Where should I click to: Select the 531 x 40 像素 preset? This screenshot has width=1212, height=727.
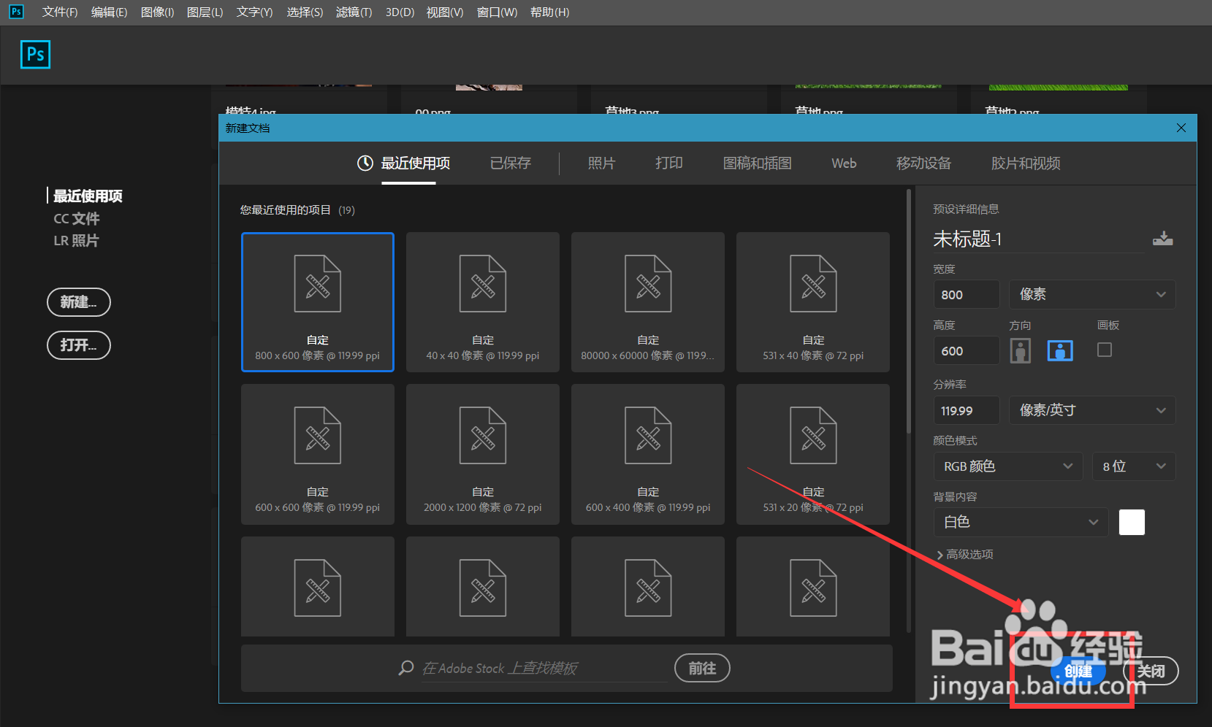[813, 302]
